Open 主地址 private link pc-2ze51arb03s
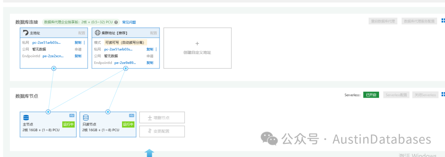 tap(47, 43)
